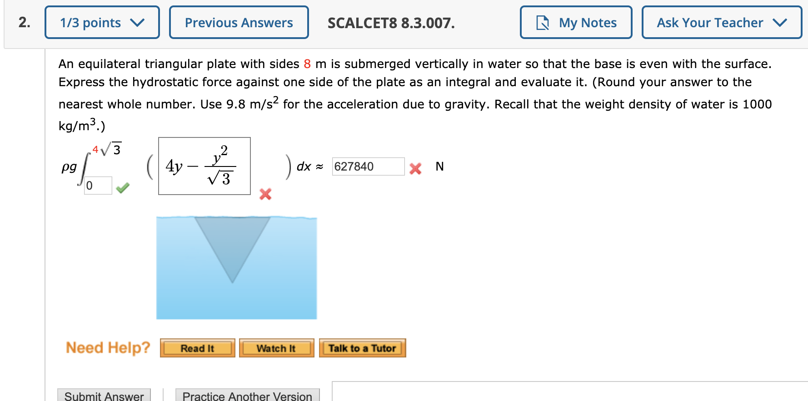Screen dimensions: 808x401
Task: Click the red X next to the integrand box
Action: point(265,195)
